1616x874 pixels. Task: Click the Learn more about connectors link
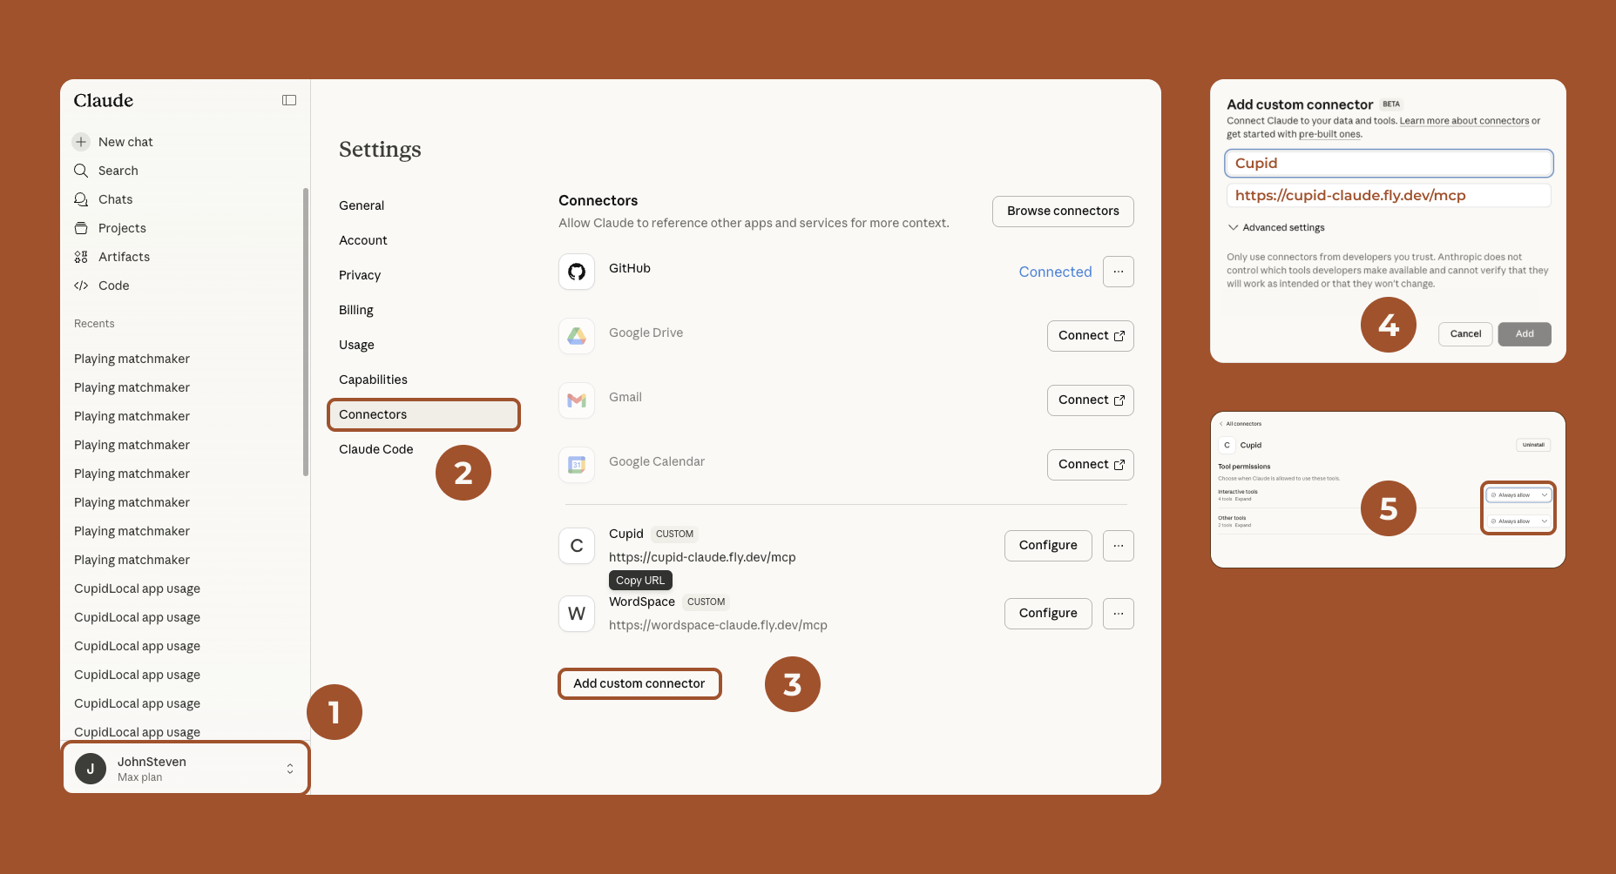pyautogui.click(x=1464, y=121)
